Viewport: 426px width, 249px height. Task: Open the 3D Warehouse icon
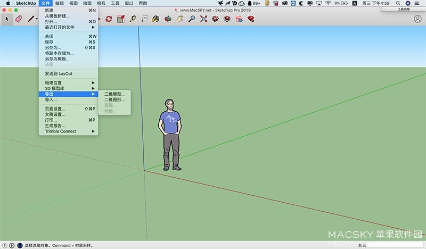[x=216, y=19]
